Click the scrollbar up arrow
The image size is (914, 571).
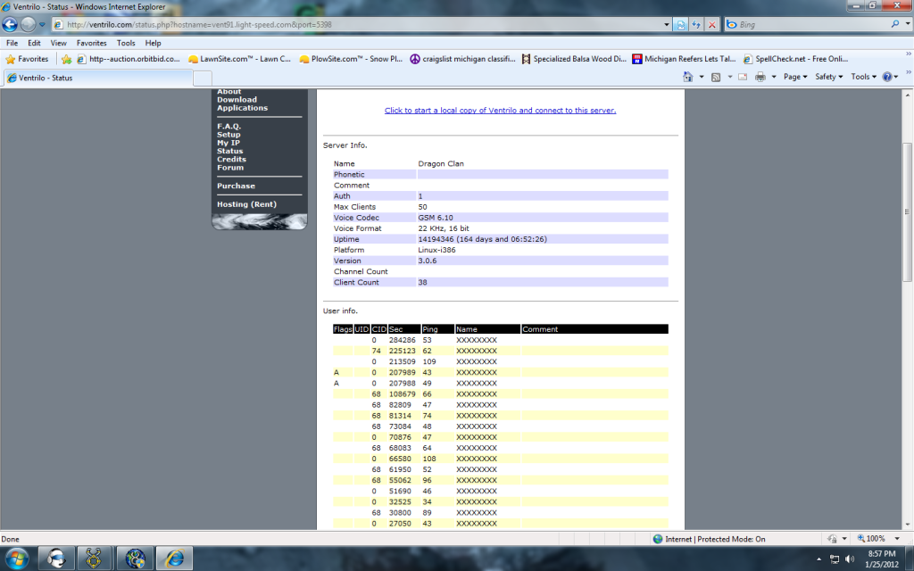coord(907,95)
